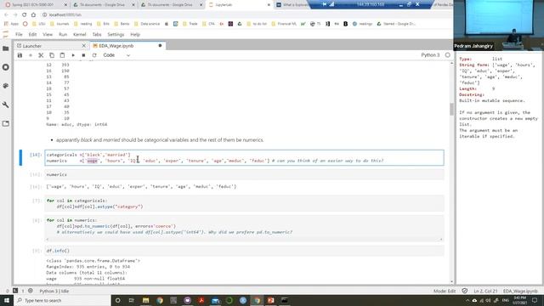The image size is (544, 306).
Task: Click the notebook vertical scrollbar thumb
Action: point(451,110)
